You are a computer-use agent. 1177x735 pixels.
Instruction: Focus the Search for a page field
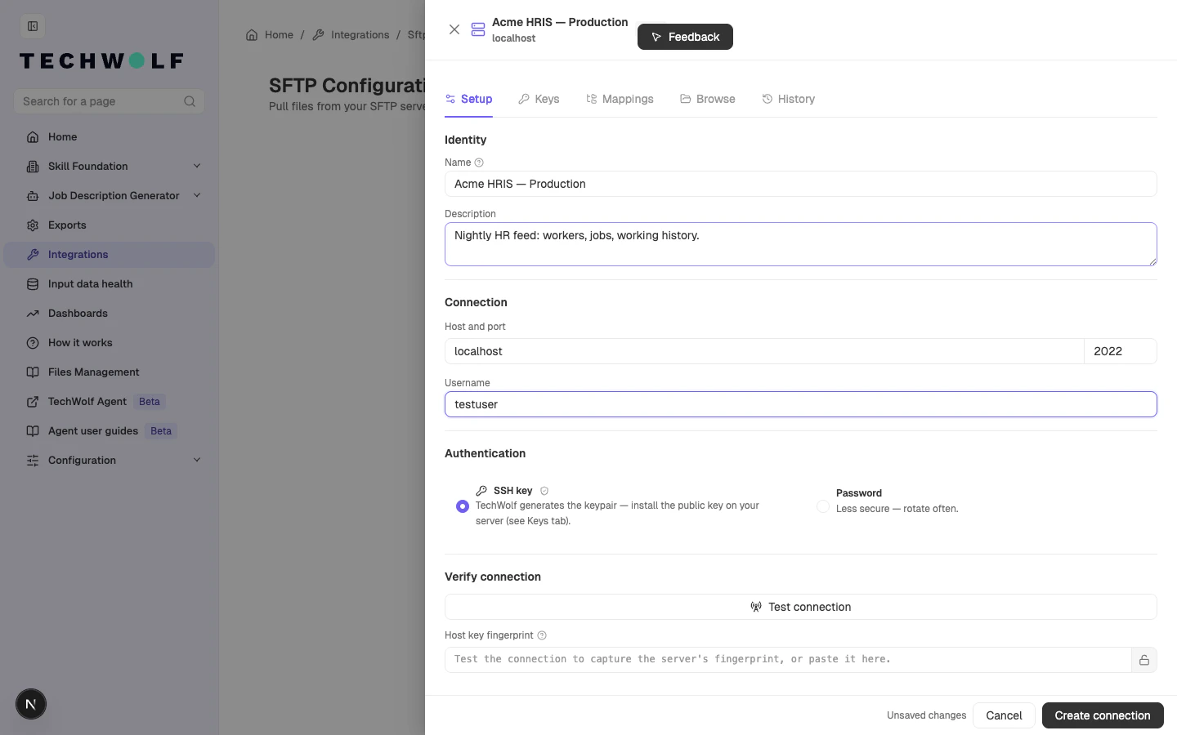tap(109, 101)
